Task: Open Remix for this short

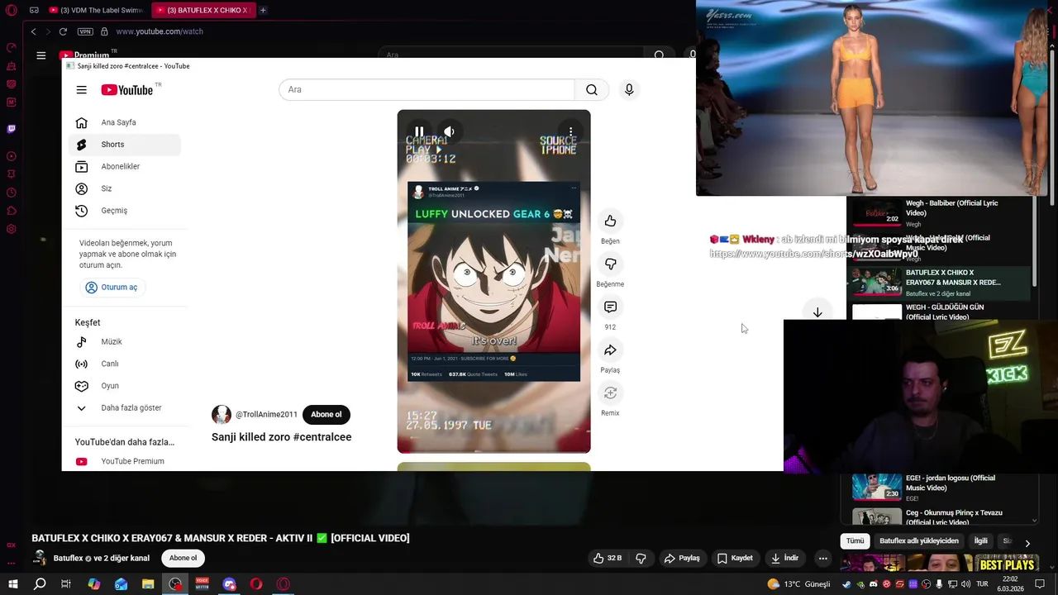Action: pyautogui.click(x=610, y=393)
